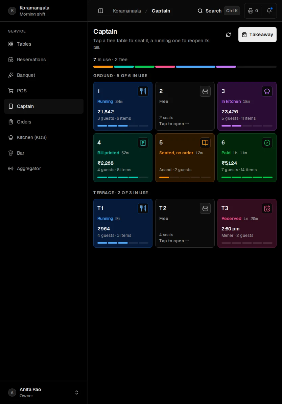Select Captain in the sidebar

(x=44, y=106)
